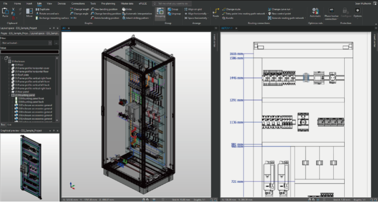This screenshot has height=202, width=378.
Task: Select S1:Mounting panel front tree item
Action: 31,98
